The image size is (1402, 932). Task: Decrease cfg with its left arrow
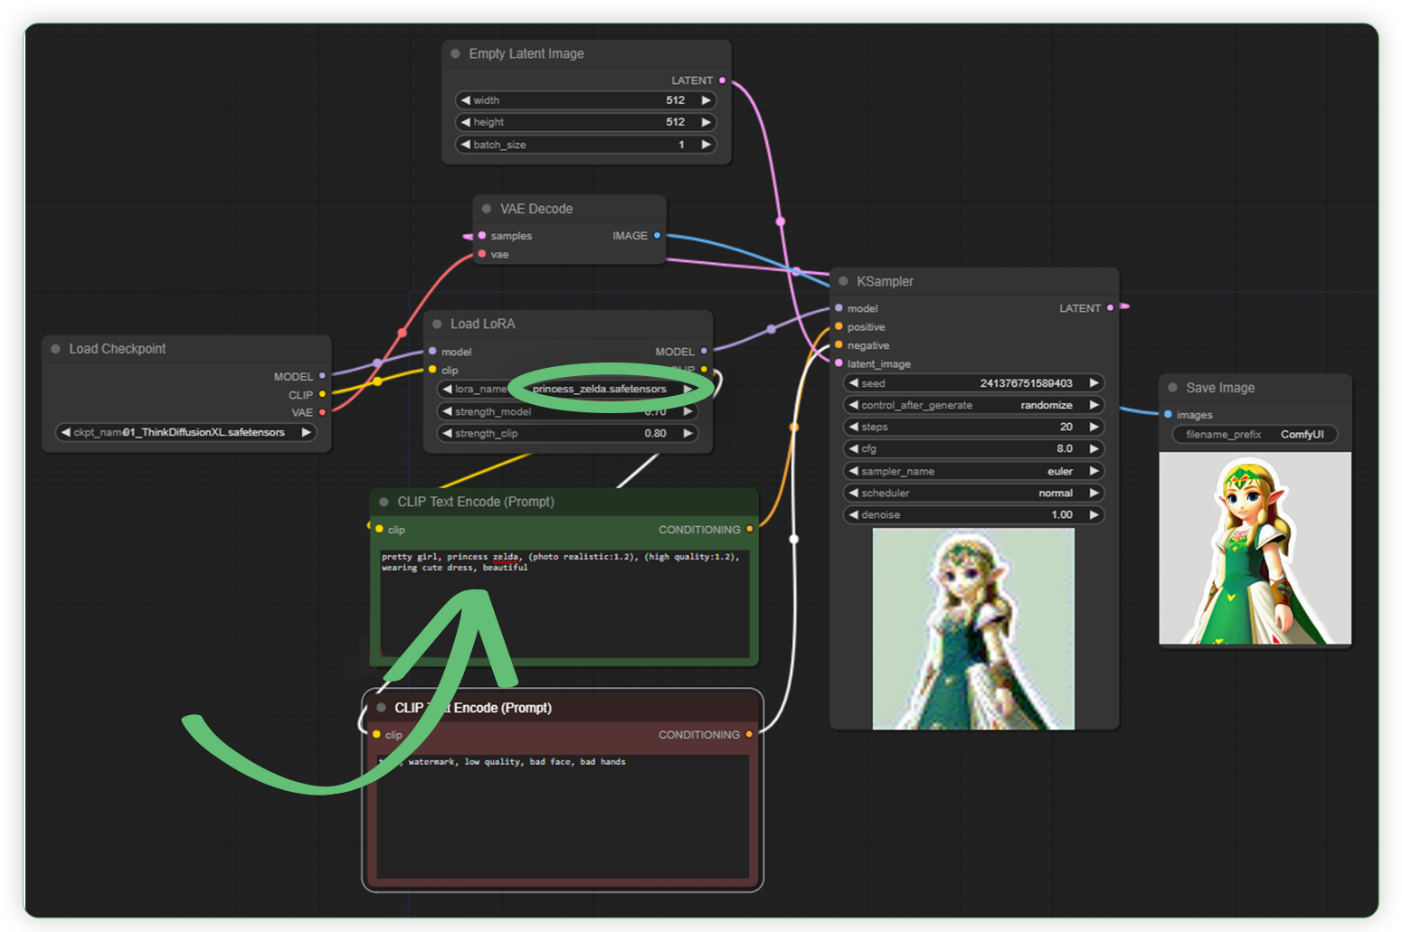[853, 448]
